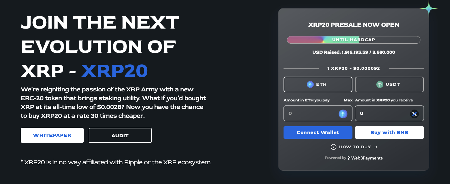
Task: Click the Ethereum icon inside the ETH payment button
Action: pyautogui.click(x=310, y=84)
